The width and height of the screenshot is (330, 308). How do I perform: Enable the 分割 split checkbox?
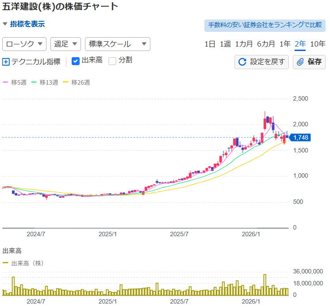tap(112, 61)
